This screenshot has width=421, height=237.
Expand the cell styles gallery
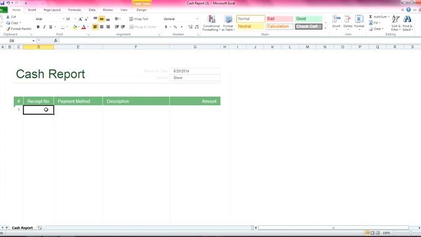pos(326,28)
